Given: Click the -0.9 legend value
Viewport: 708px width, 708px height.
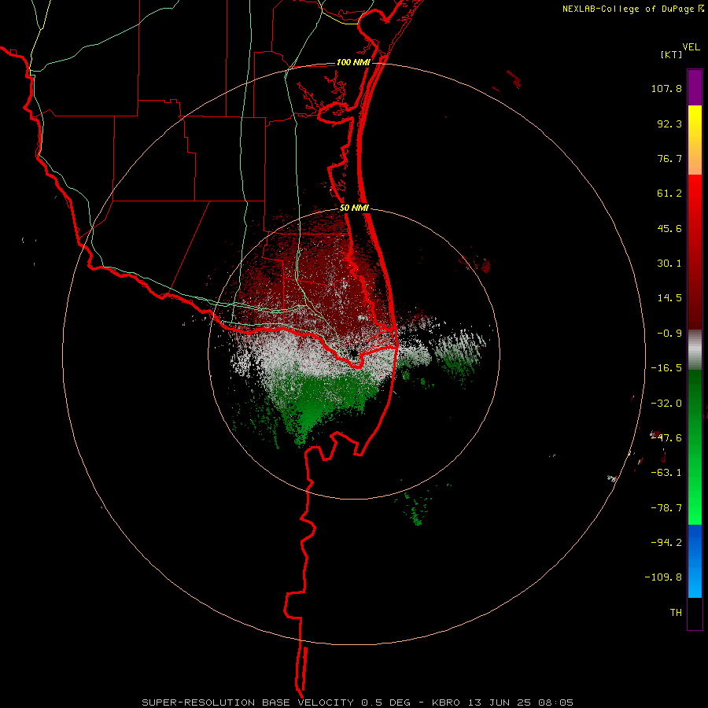Looking at the screenshot, I should pos(669,334).
